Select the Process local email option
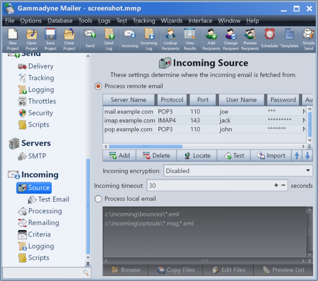 (x=98, y=199)
